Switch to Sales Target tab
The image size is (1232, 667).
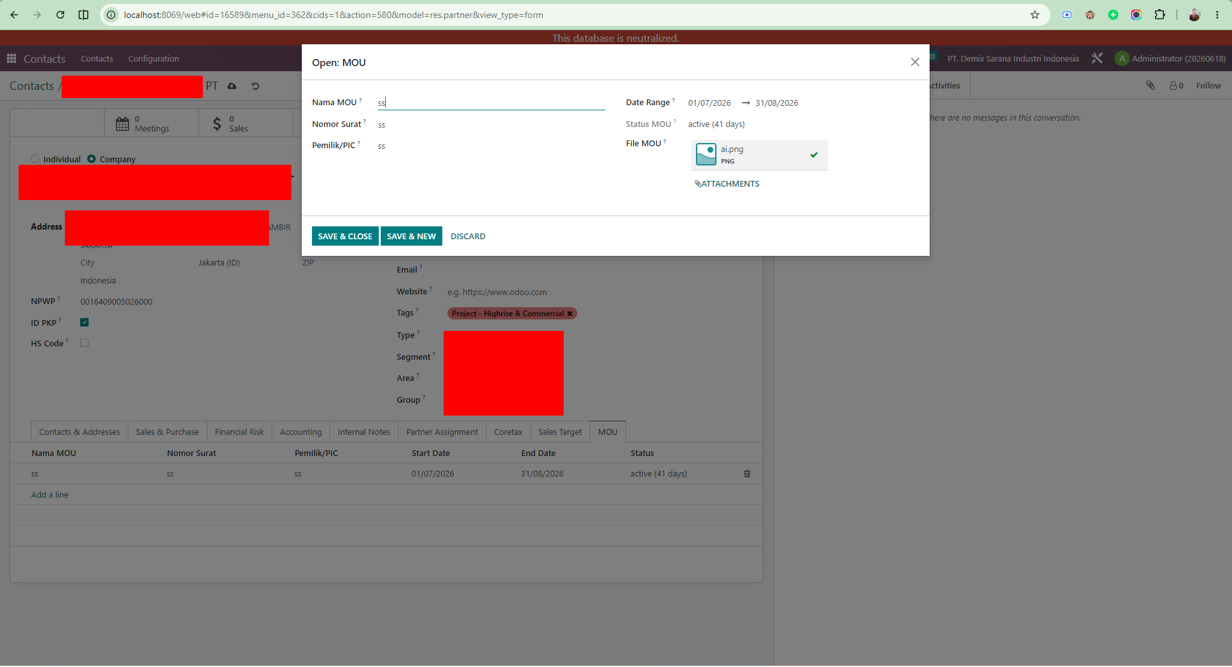[x=560, y=432]
